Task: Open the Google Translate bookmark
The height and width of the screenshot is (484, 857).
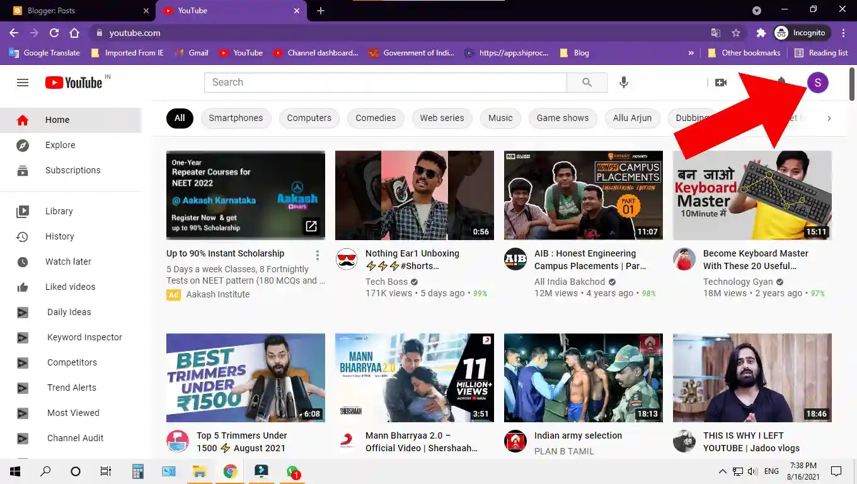Action: pos(44,53)
